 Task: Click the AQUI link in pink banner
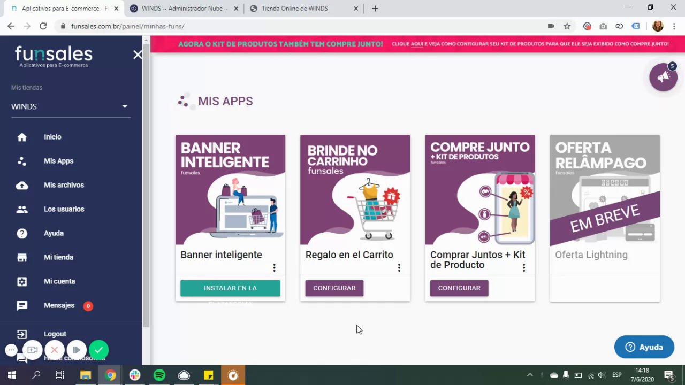point(417,44)
